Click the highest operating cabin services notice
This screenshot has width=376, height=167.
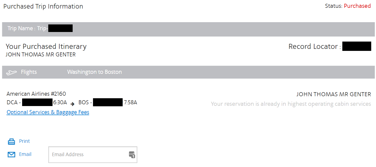[291, 104]
